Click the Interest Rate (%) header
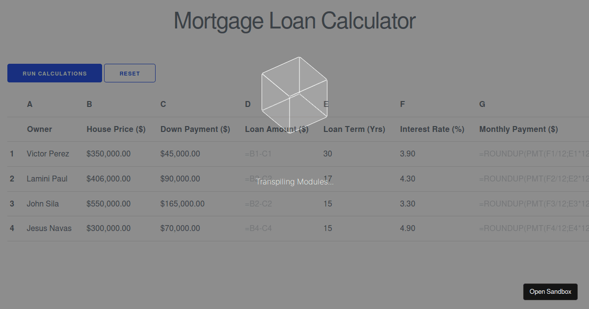 [432, 129]
